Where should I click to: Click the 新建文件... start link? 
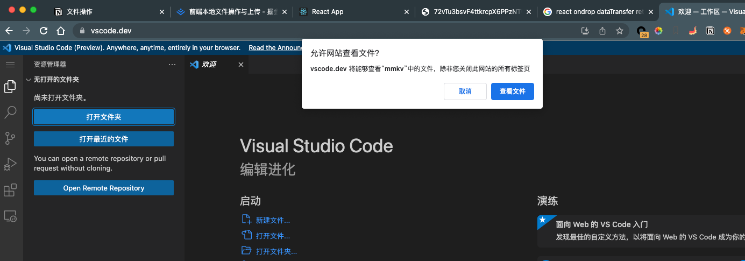[273, 220]
